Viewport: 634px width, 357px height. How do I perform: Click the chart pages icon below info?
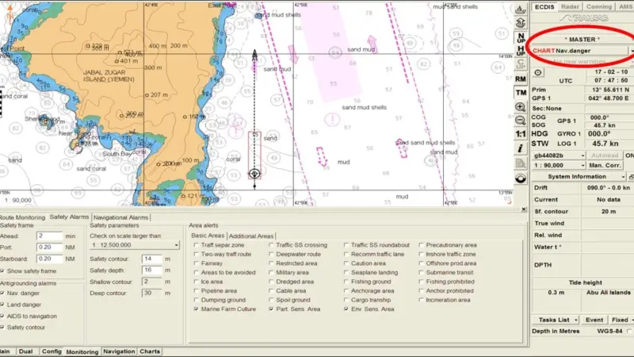[521, 163]
